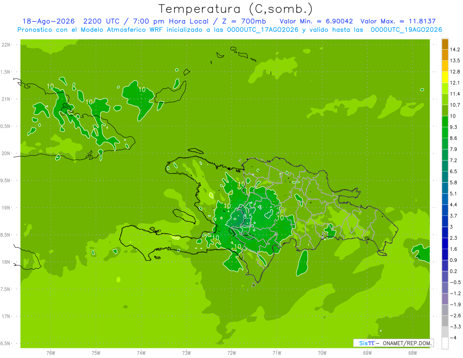Viewport: 463px width, 358px height.
Task: Click the yellow colorbar swatch above 12.1
Action: click(445, 77)
